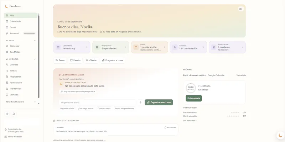Click the ¿Qué hago ahora? chip
Viewport: 285px width, 142px height.
coord(85,109)
